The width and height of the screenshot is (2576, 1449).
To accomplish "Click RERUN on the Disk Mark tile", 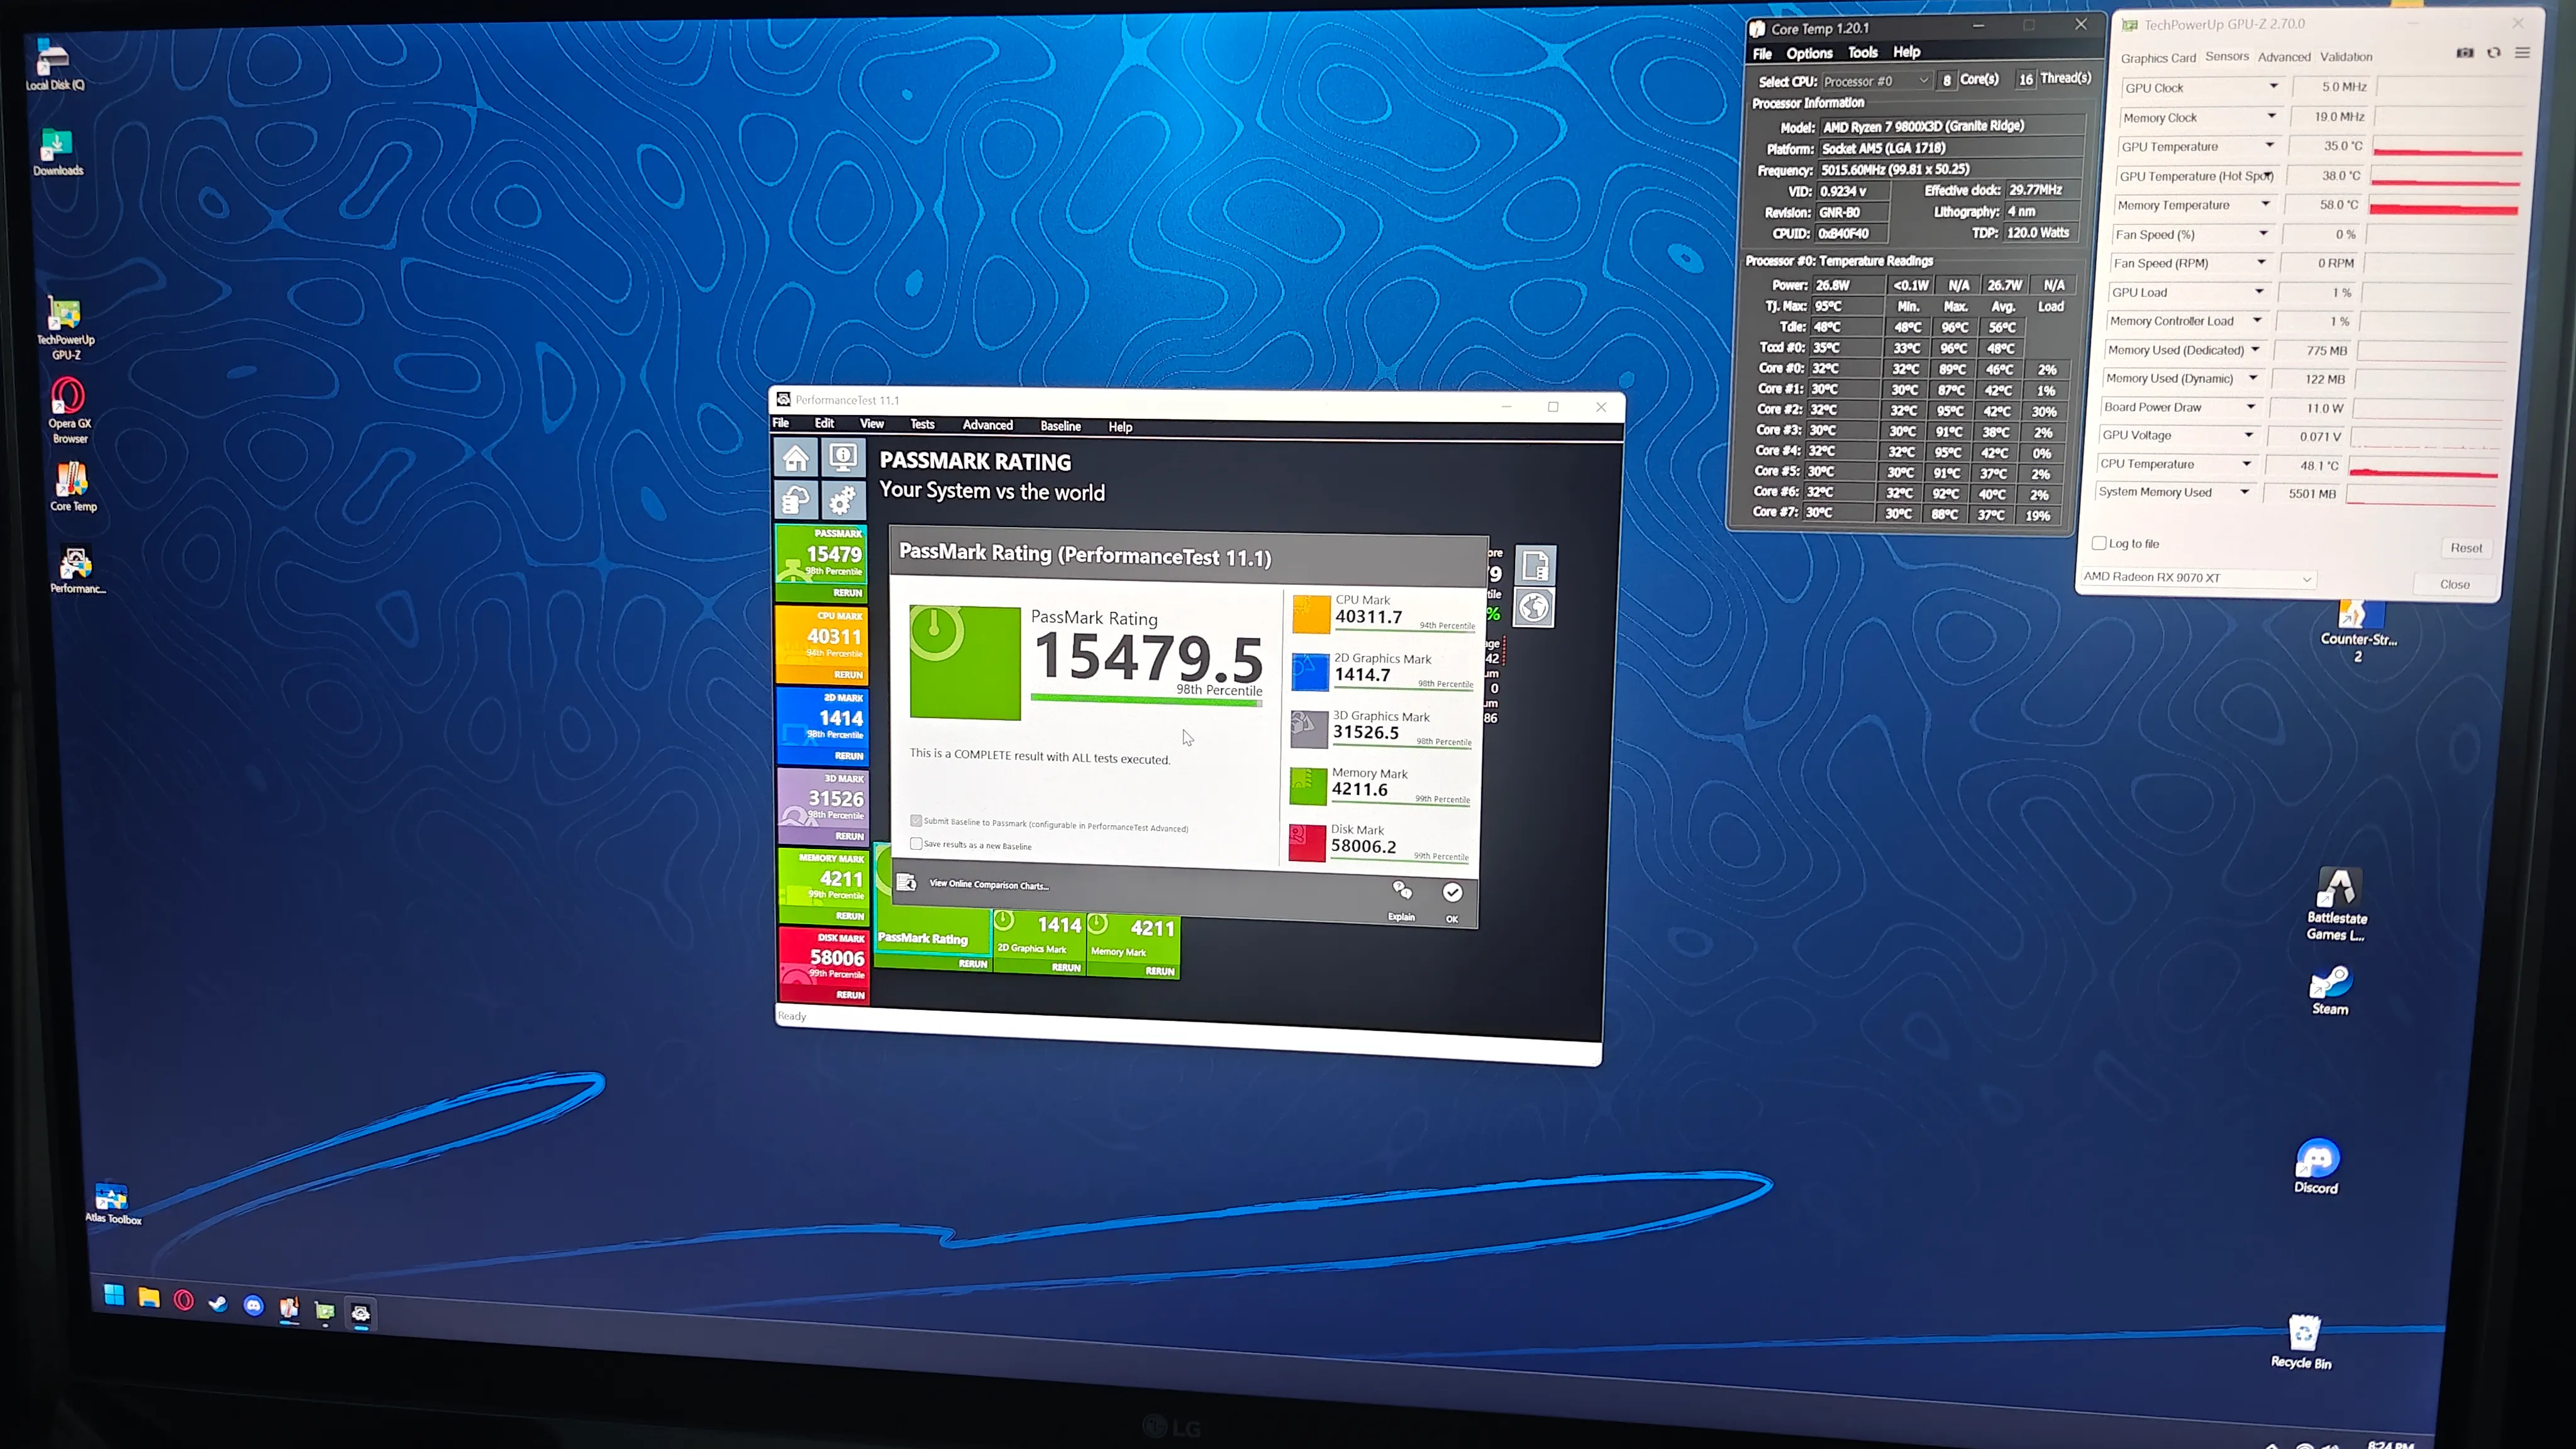I will 850,994.
